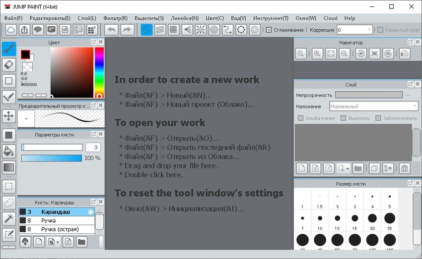Select the Brush tool in left toolbar

pos(9,49)
